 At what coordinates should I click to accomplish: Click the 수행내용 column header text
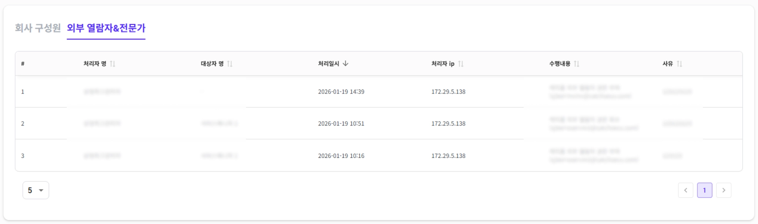pyautogui.click(x=560, y=64)
